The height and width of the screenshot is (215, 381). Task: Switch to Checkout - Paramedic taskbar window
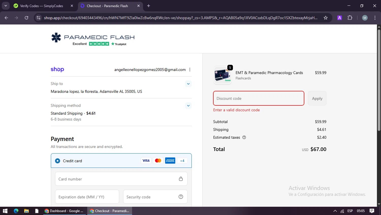tap(110, 211)
